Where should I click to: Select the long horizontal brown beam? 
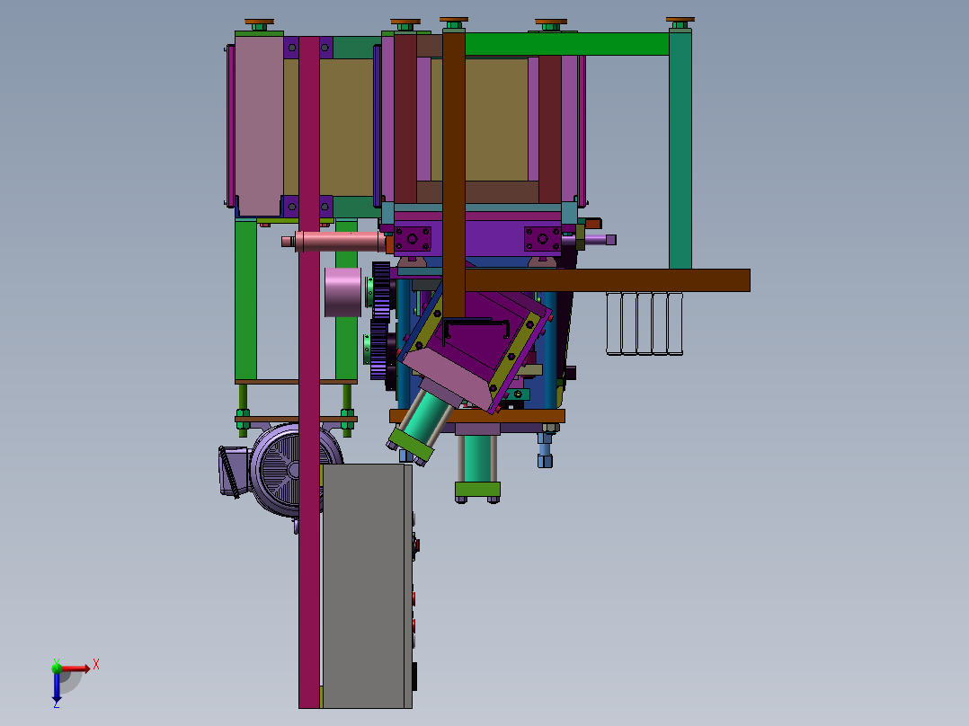pyautogui.click(x=607, y=280)
